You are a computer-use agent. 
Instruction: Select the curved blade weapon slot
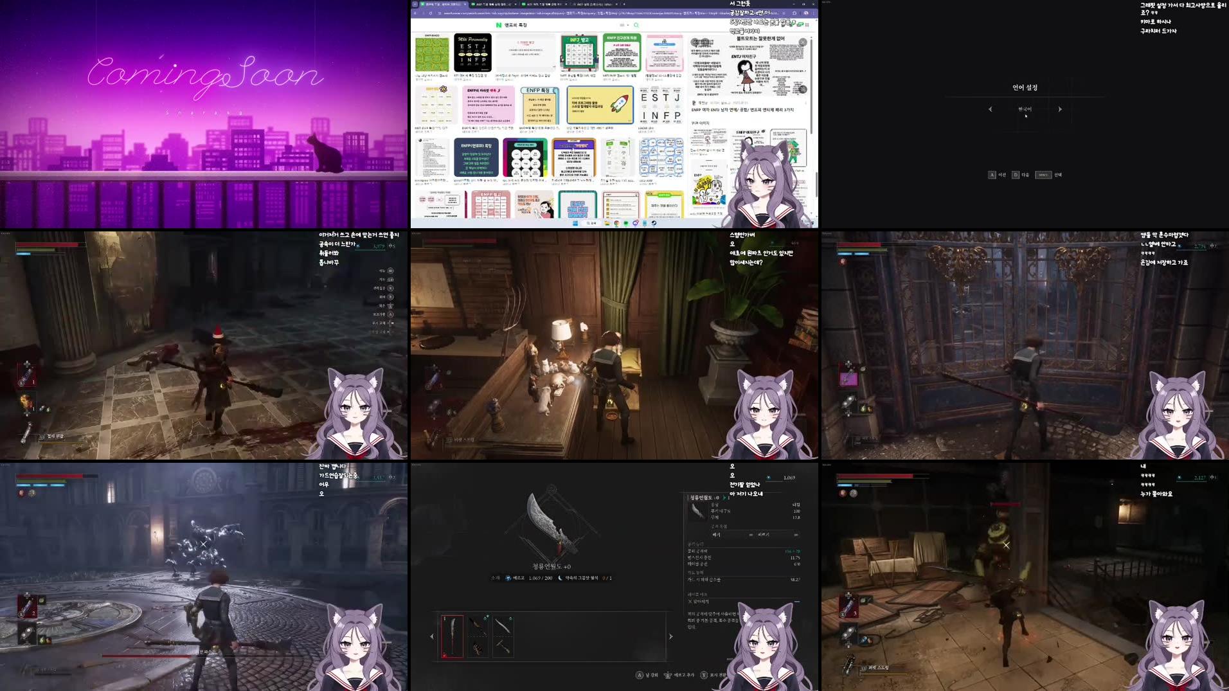[x=503, y=625]
